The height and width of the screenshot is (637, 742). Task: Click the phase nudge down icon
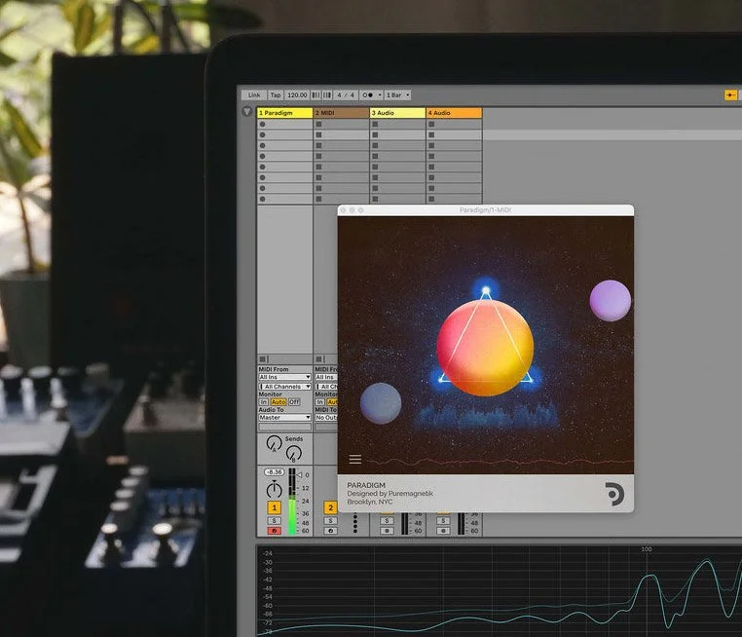[x=315, y=95]
